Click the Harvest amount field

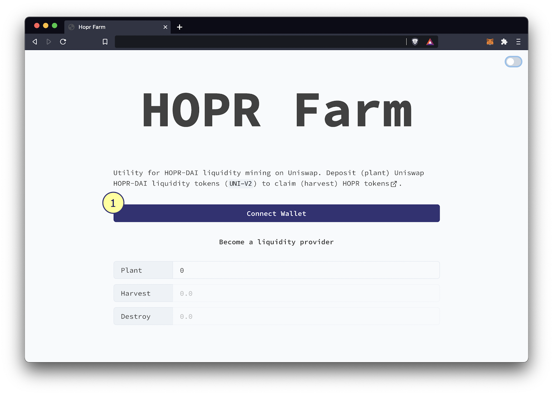[x=306, y=293]
